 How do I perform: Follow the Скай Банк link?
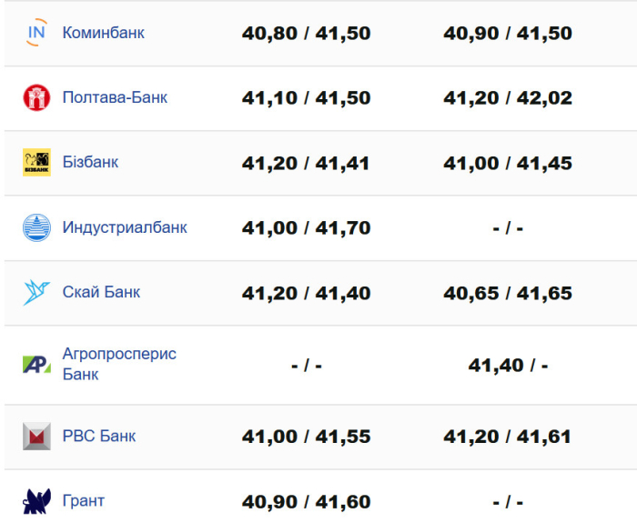click(x=101, y=292)
